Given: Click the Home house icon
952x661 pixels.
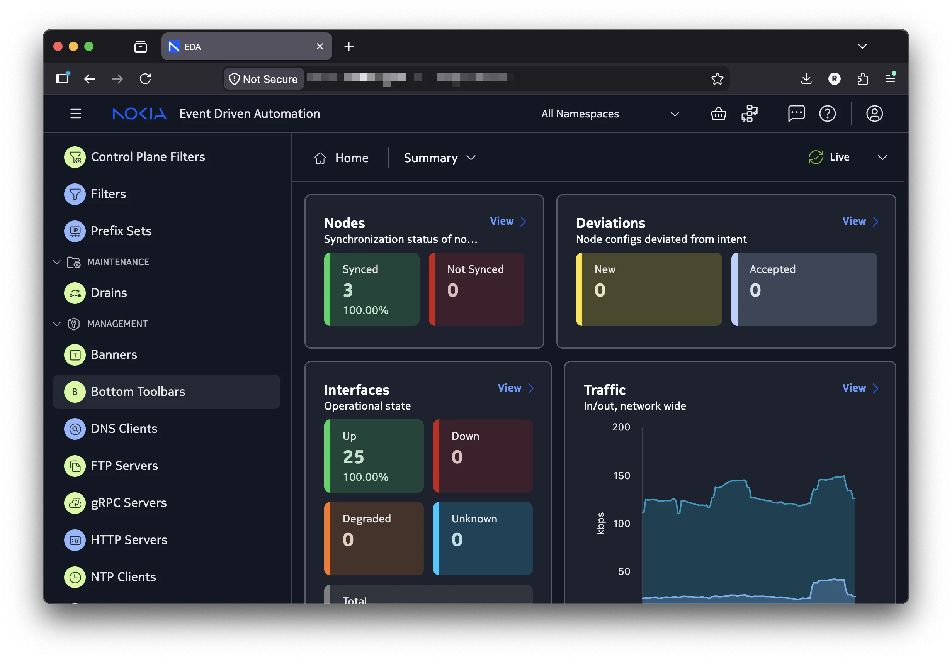Looking at the screenshot, I should point(320,158).
